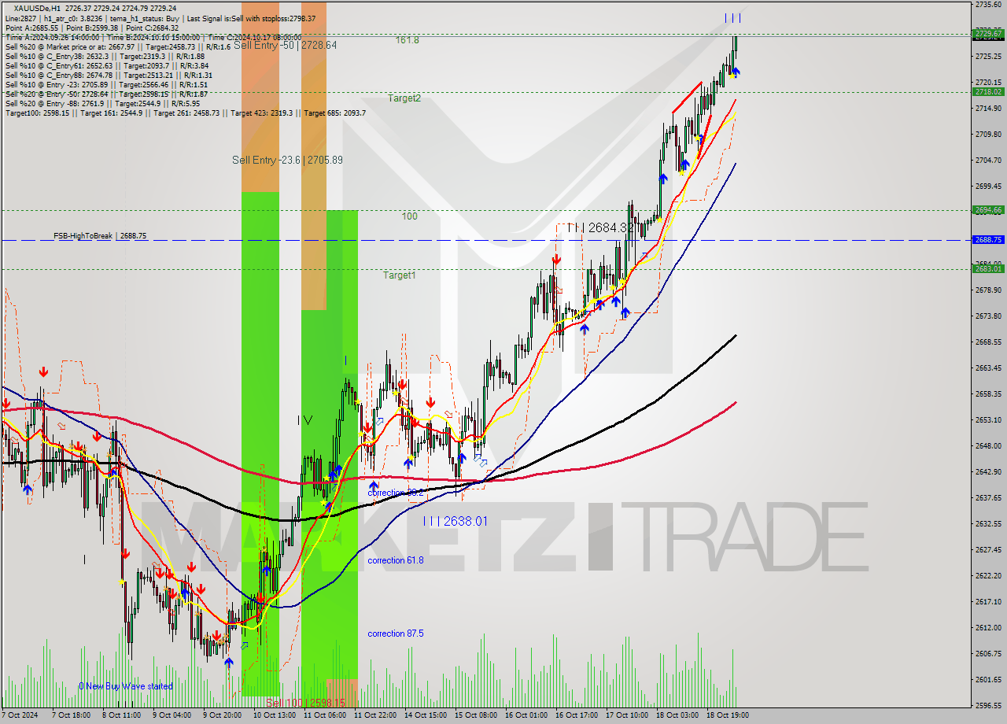1007x724 pixels.
Task: Click the 'Sell %10 @ Entry -23: 2705.89' line
Action: (106, 84)
